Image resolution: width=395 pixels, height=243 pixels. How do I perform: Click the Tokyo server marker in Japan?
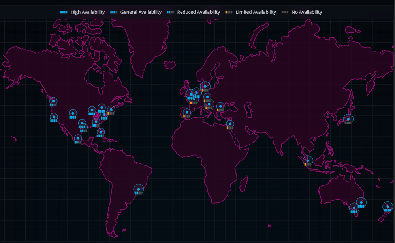click(348, 119)
